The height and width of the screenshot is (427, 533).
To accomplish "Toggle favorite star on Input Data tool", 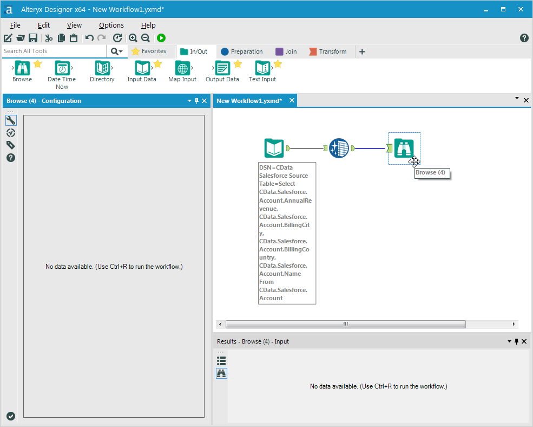I will [x=157, y=64].
